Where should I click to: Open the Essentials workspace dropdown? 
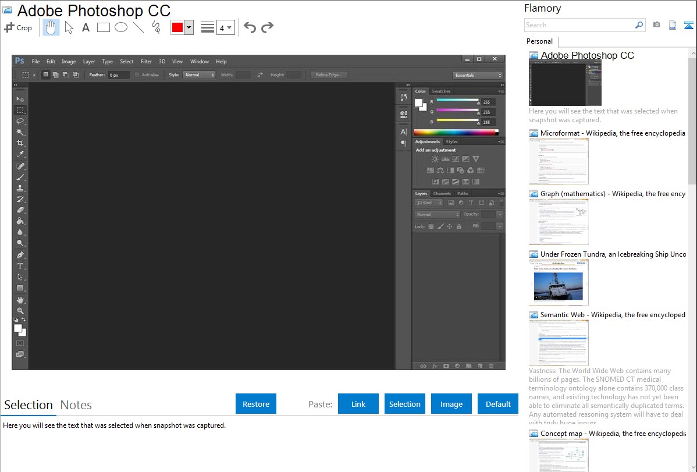click(x=478, y=75)
